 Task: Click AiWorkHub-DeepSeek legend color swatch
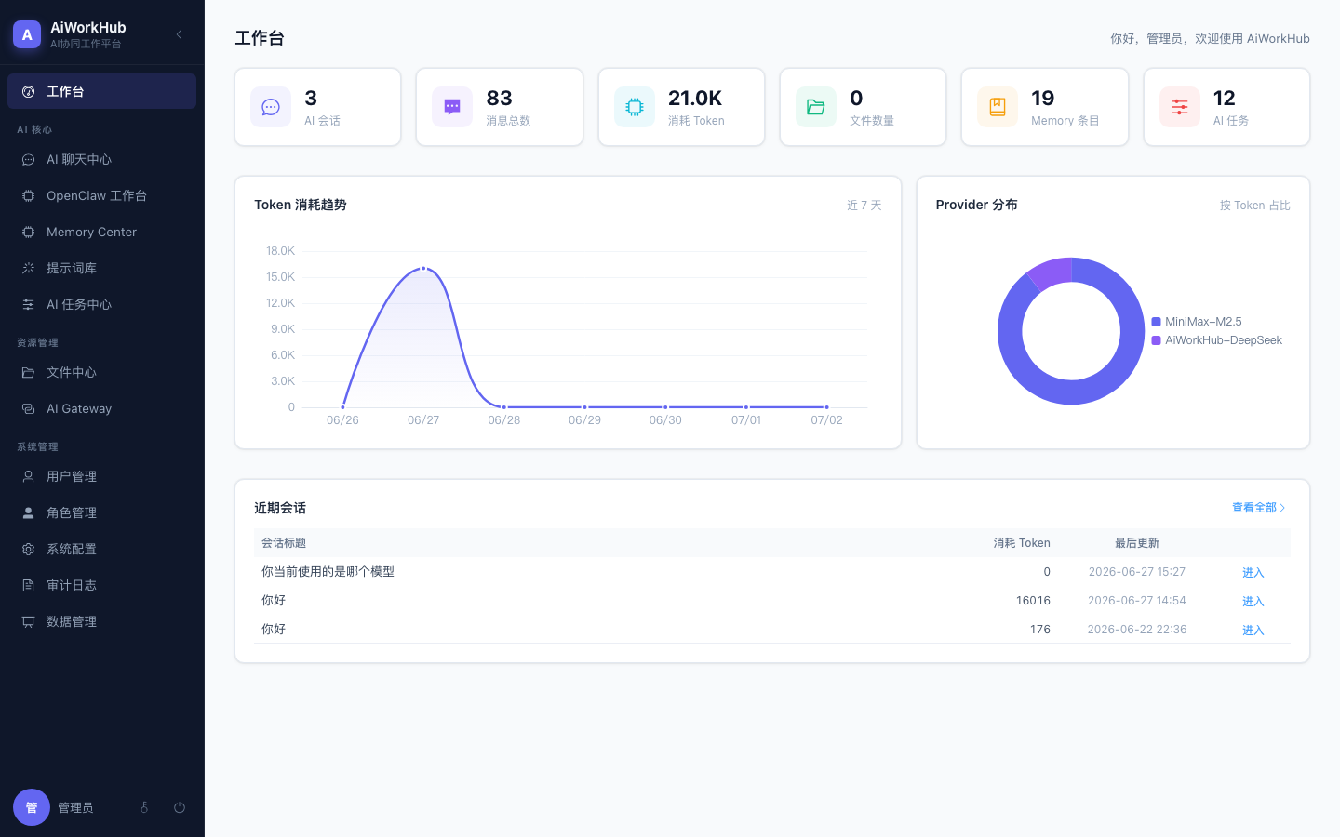pos(1157,340)
